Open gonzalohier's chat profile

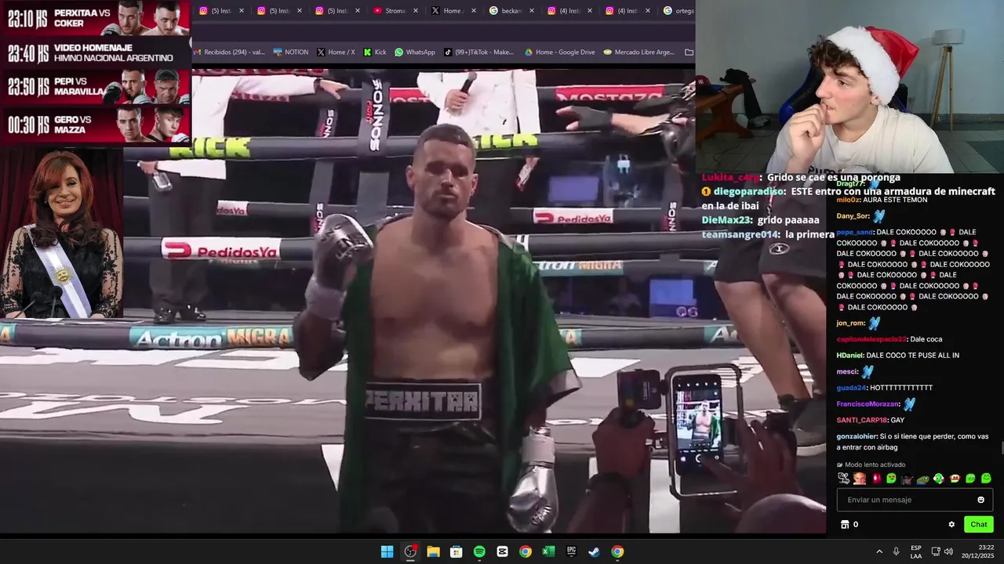857,436
